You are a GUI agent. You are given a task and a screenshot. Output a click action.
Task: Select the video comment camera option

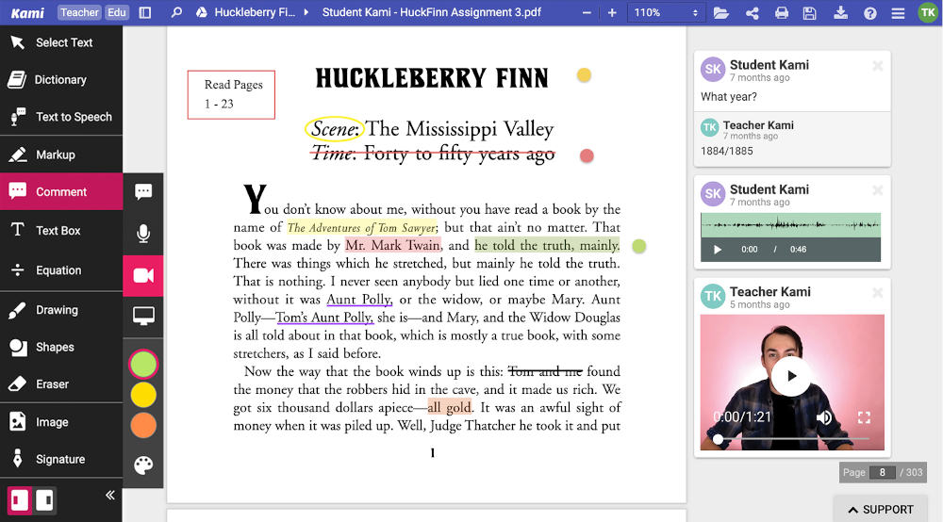tap(143, 276)
